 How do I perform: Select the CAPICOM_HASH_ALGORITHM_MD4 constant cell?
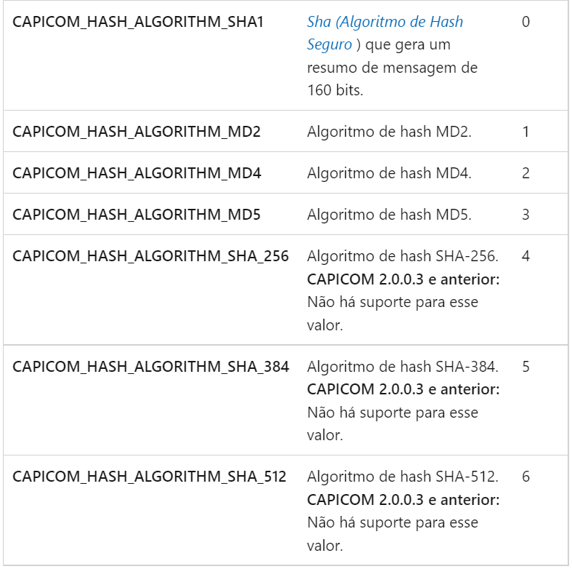tap(137, 173)
